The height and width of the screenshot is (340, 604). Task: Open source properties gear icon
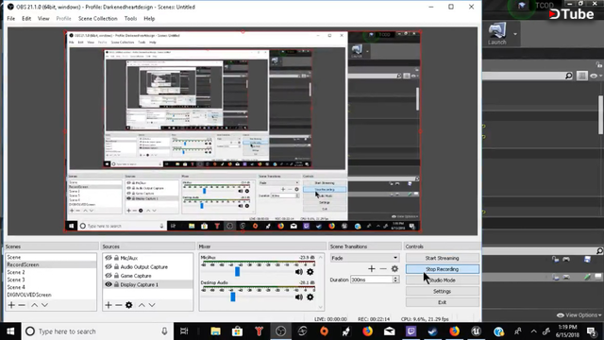tap(129, 305)
